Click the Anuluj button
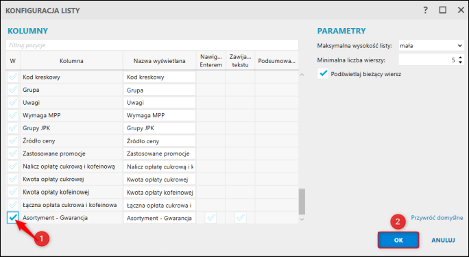Screen dimensions: 469x257 pos(443,240)
